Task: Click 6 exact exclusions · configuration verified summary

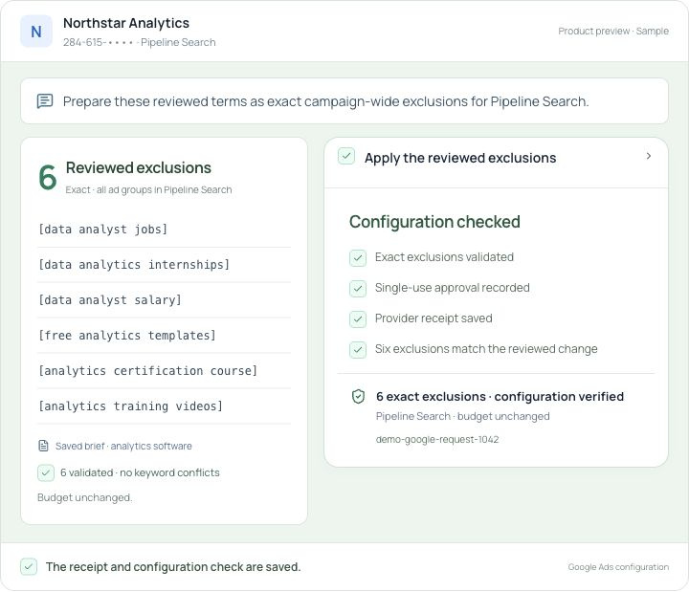Action: click(500, 397)
